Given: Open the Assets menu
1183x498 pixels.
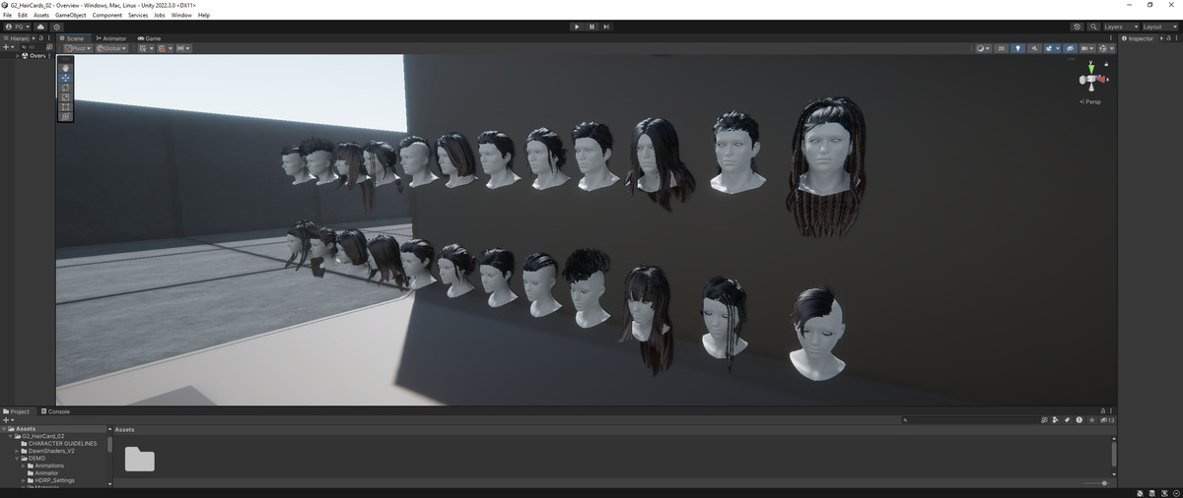Looking at the screenshot, I should 41,15.
